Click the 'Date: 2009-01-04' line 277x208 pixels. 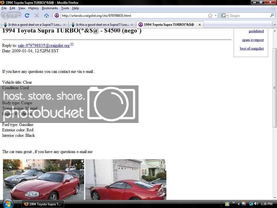(30, 51)
